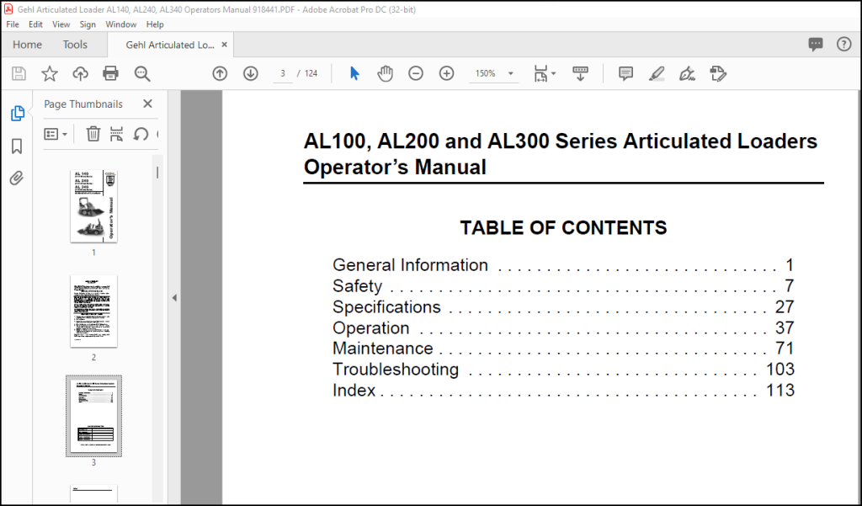
Task: Zoom in with the plus icon
Action: 446,73
